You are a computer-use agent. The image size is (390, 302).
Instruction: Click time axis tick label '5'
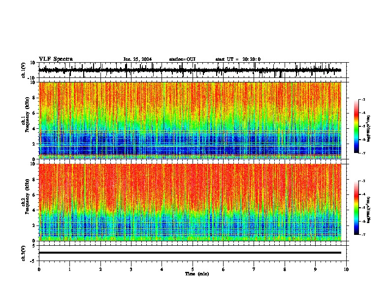193,269
